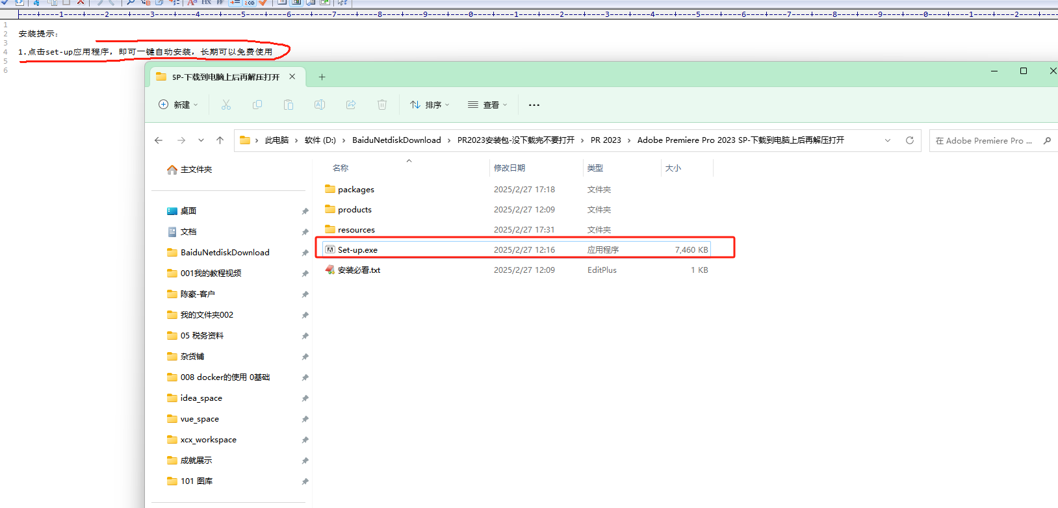Viewport: 1058px width, 508px height.
Task: Click the Set-up.exe application icon
Action: click(330, 249)
